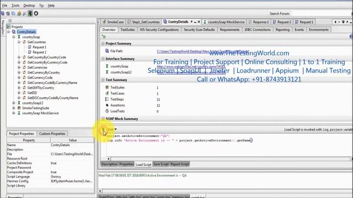Click the icon above the Projects tree
353x198 pixels.
(10, 20)
